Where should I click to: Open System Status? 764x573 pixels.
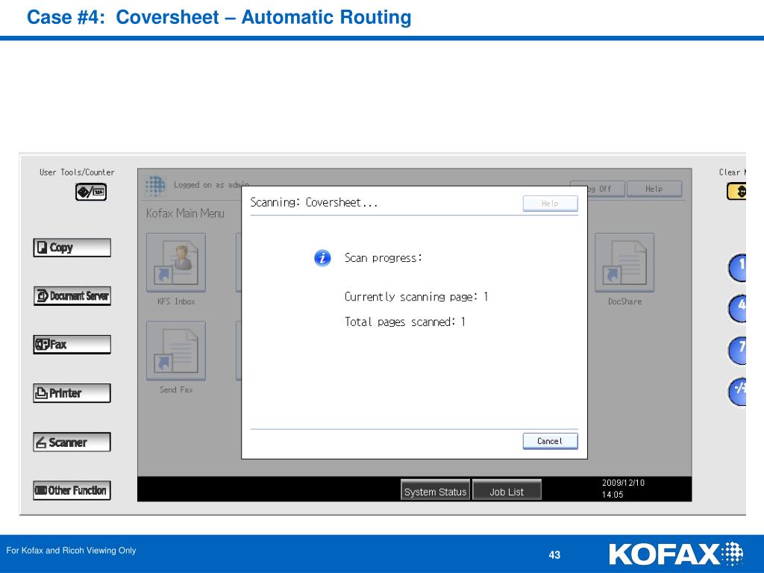pyautogui.click(x=435, y=490)
